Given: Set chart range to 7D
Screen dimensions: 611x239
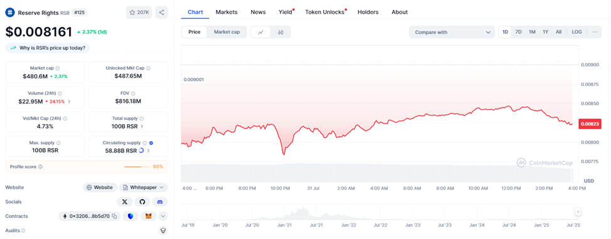Looking at the screenshot, I should pos(518,32).
